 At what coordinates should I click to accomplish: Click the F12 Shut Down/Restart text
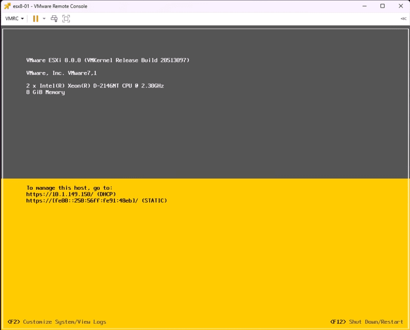pos(366,322)
